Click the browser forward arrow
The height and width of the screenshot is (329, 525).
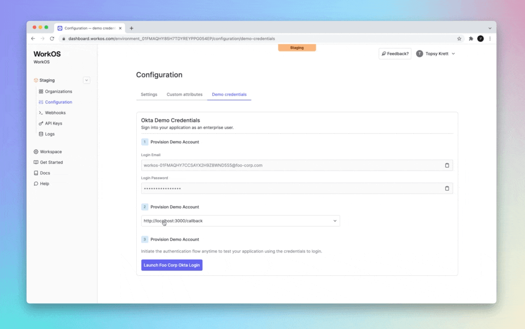(43, 38)
